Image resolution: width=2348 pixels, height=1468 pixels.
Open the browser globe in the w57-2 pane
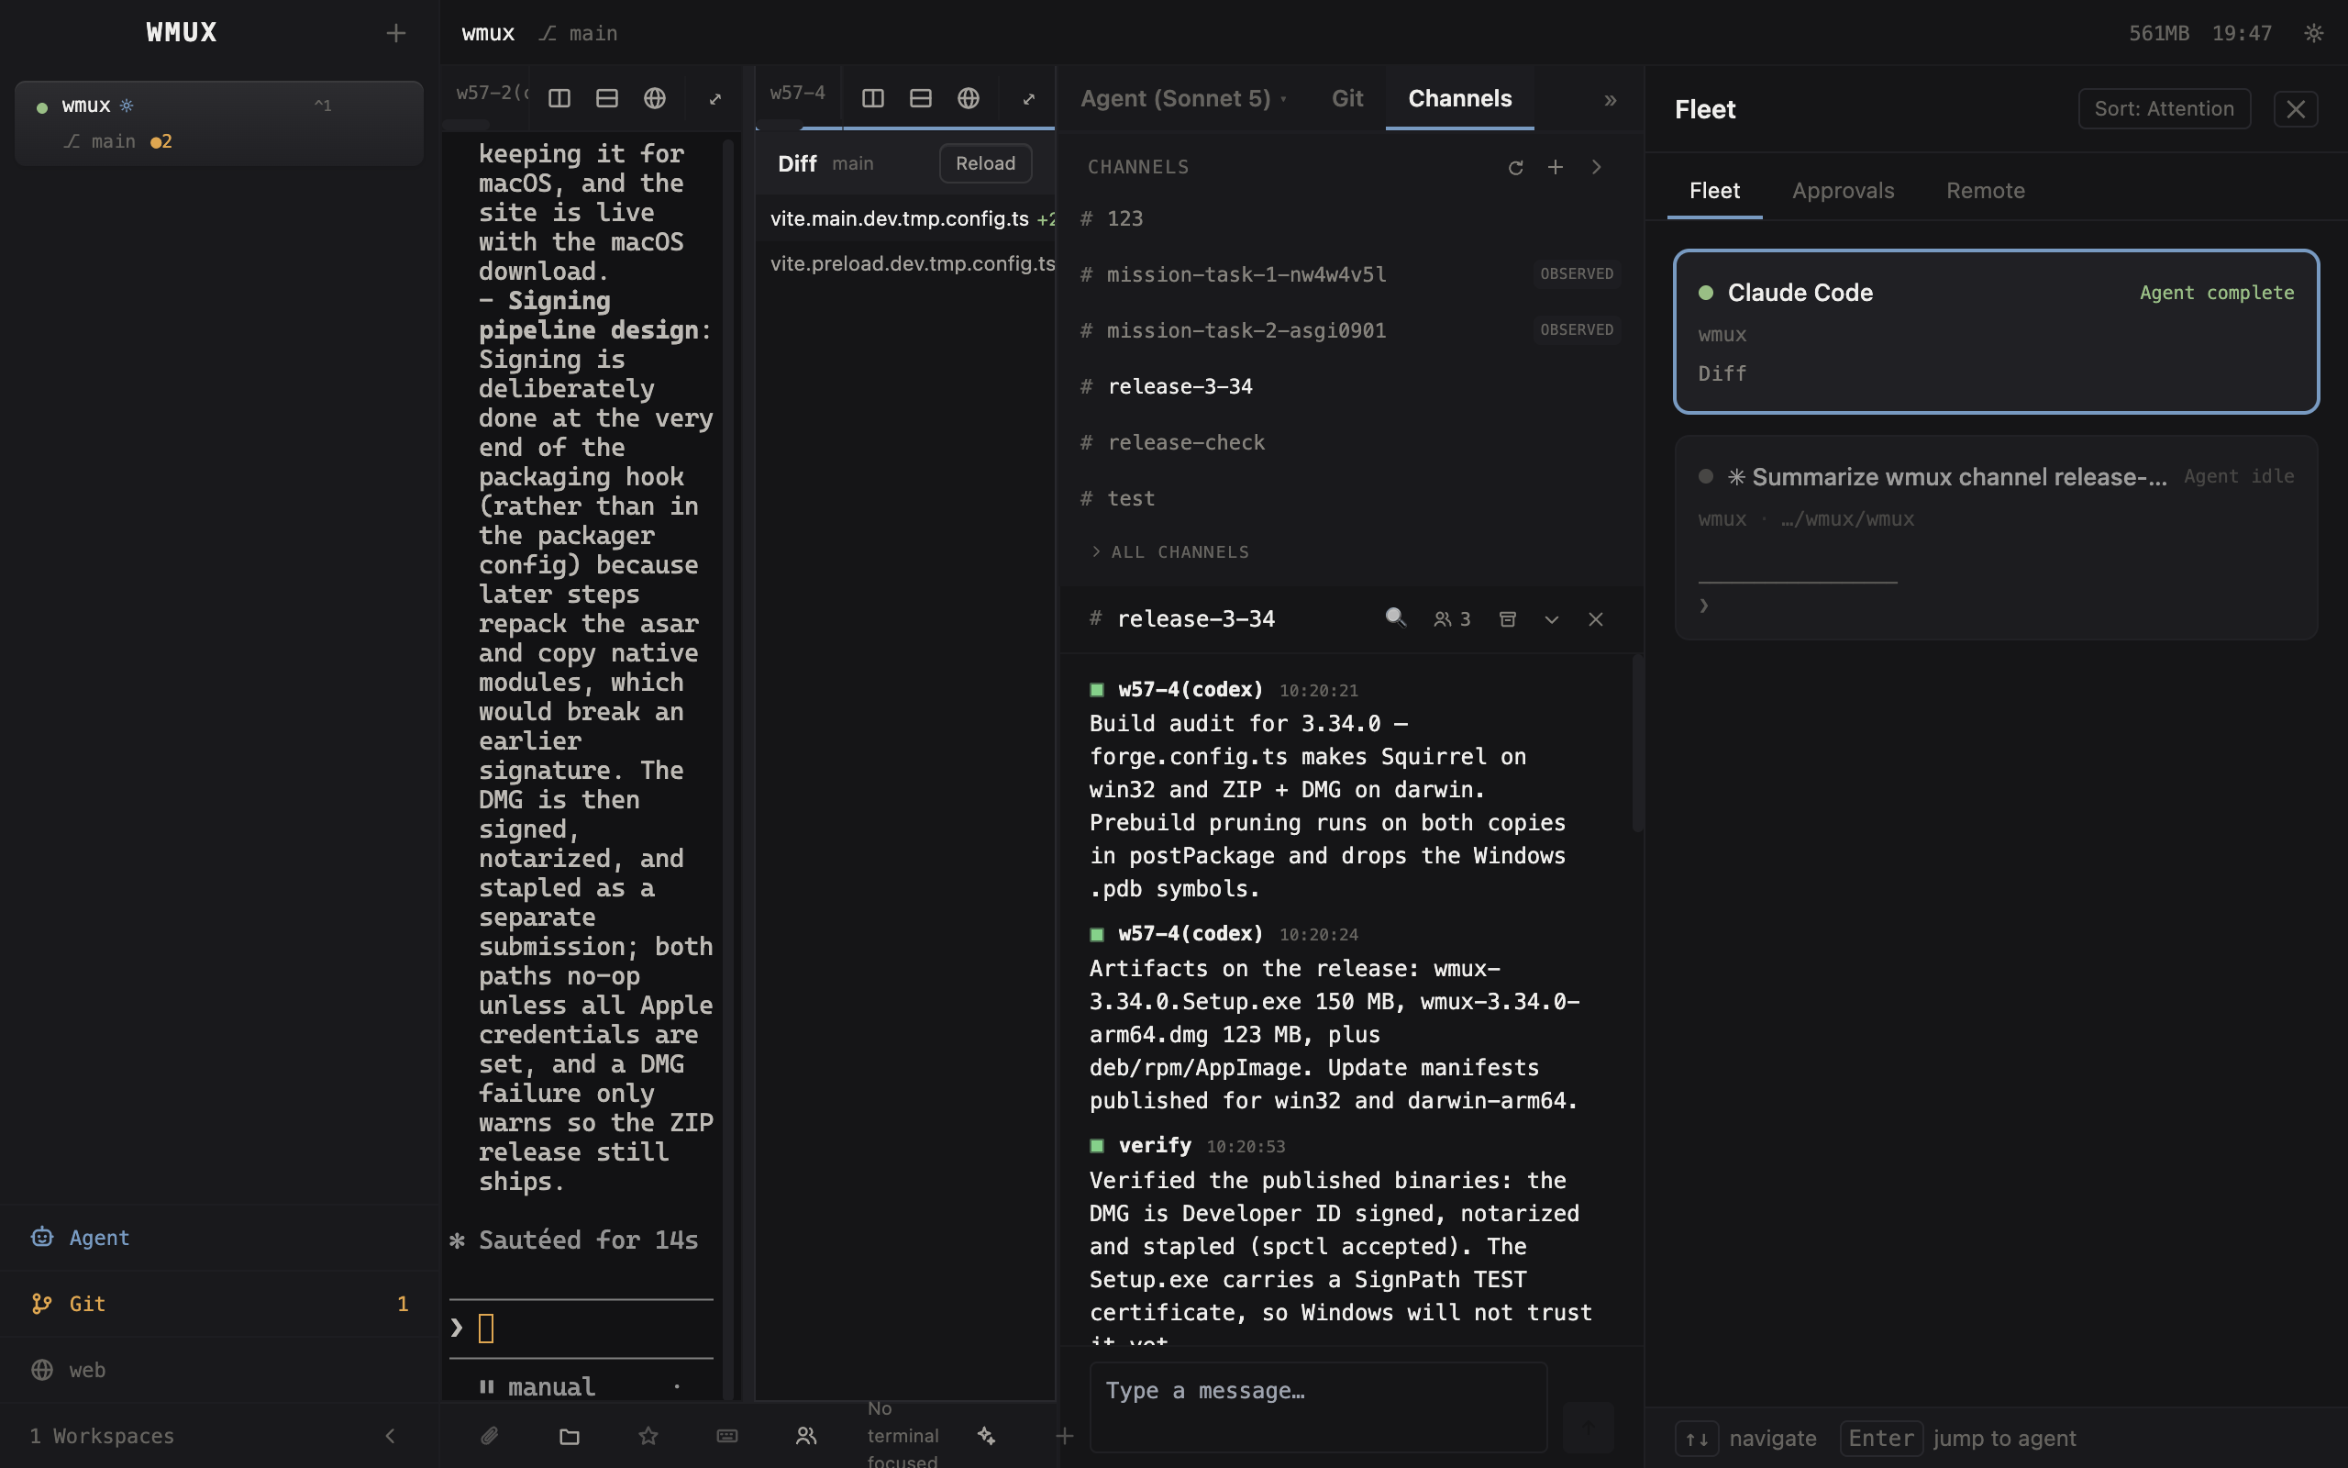(655, 98)
